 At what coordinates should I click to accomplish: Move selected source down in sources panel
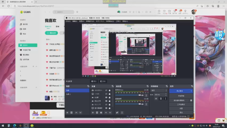(110, 113)
